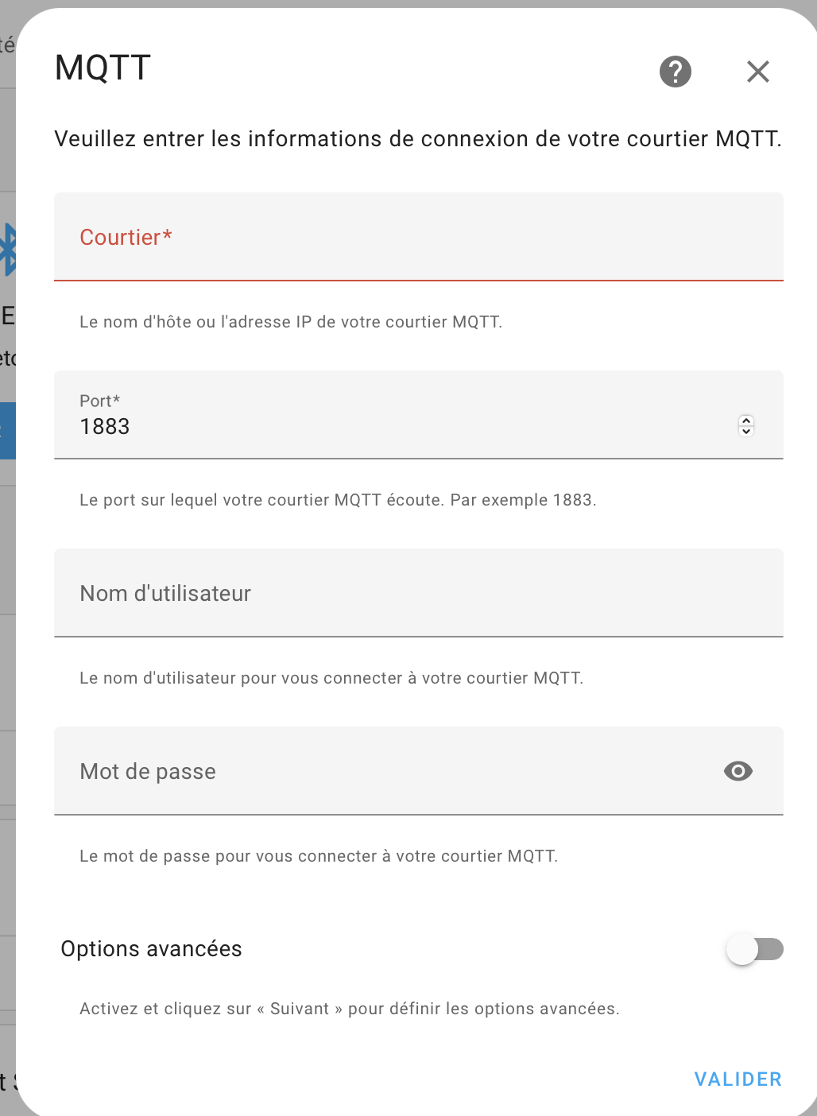Image resolution: width=817 pixels, height=1116 pixels.
Task: Click the MQTT dialog title
Action: point(103,68)
